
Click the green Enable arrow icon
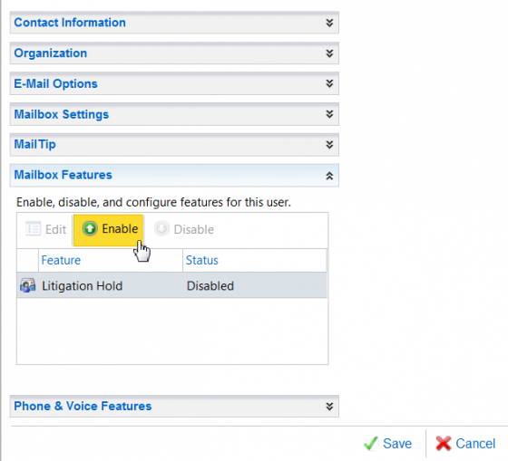point(90,229)
